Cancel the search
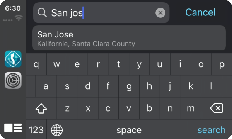The width and height of the screenshot is (232, 139). (200, 12)
